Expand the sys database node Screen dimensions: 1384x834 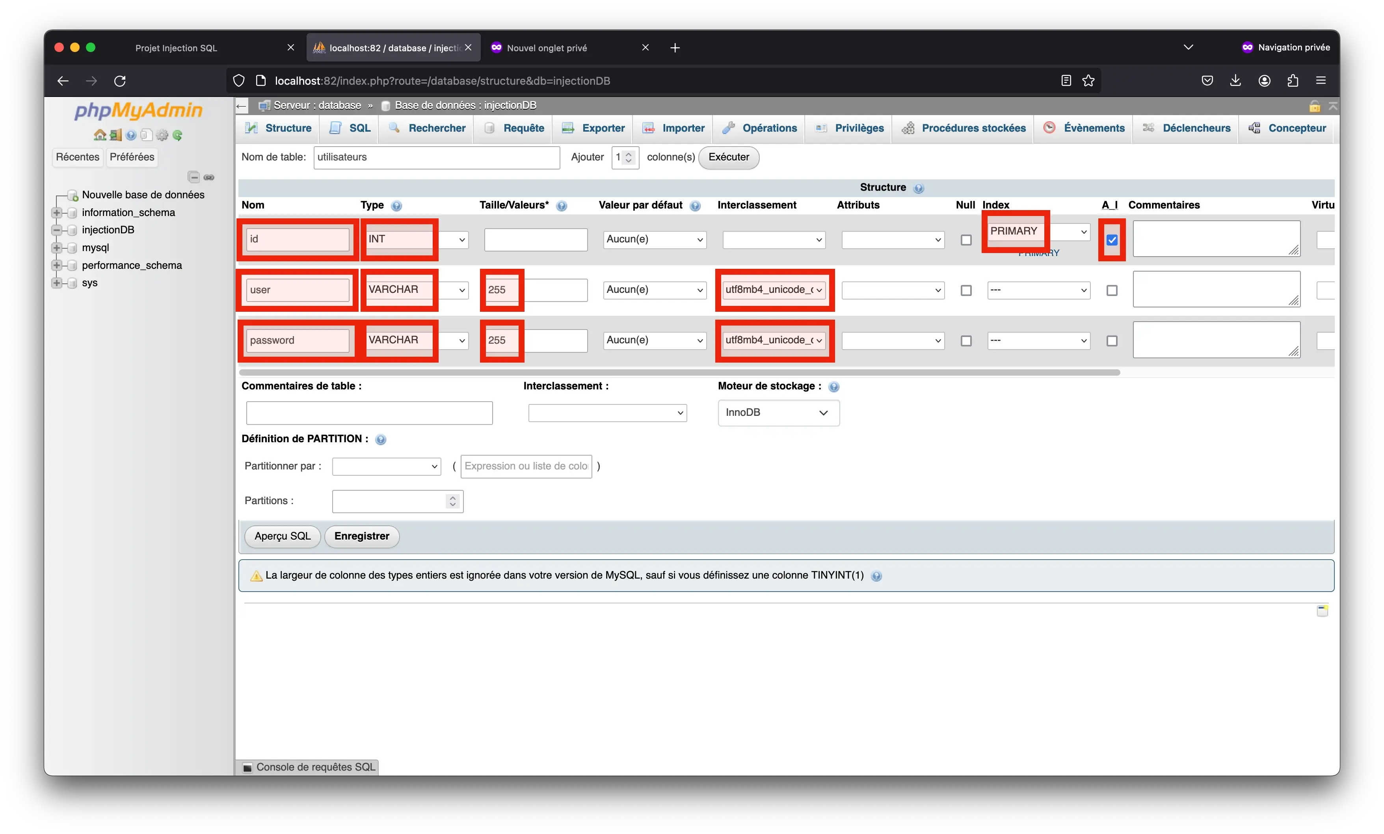(x=56, y=283)
